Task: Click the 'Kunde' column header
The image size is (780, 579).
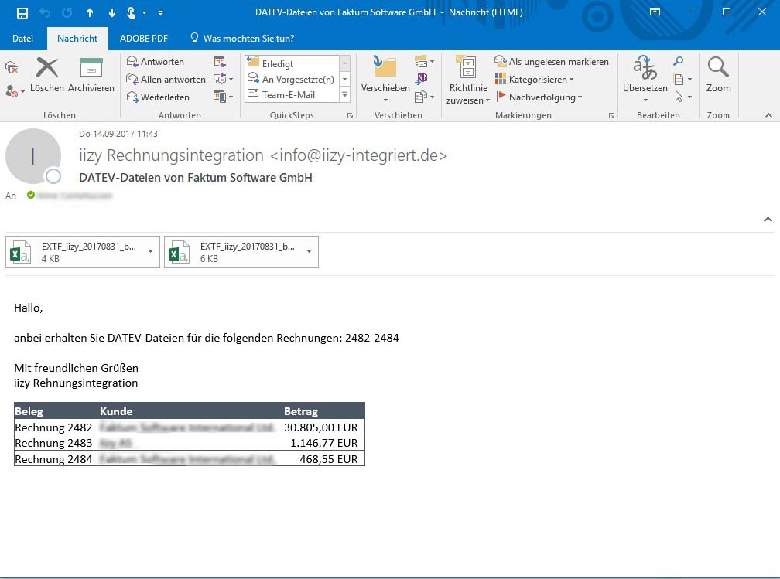Action: coord(116,411)
